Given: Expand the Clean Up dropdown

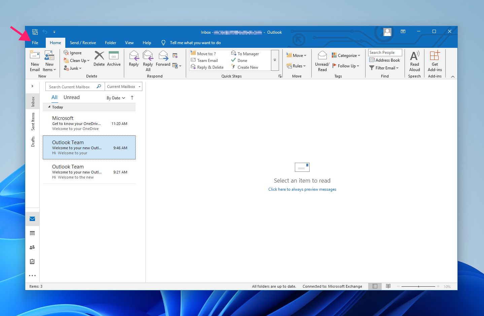Looking at the screenshot, I should point(77,61).
